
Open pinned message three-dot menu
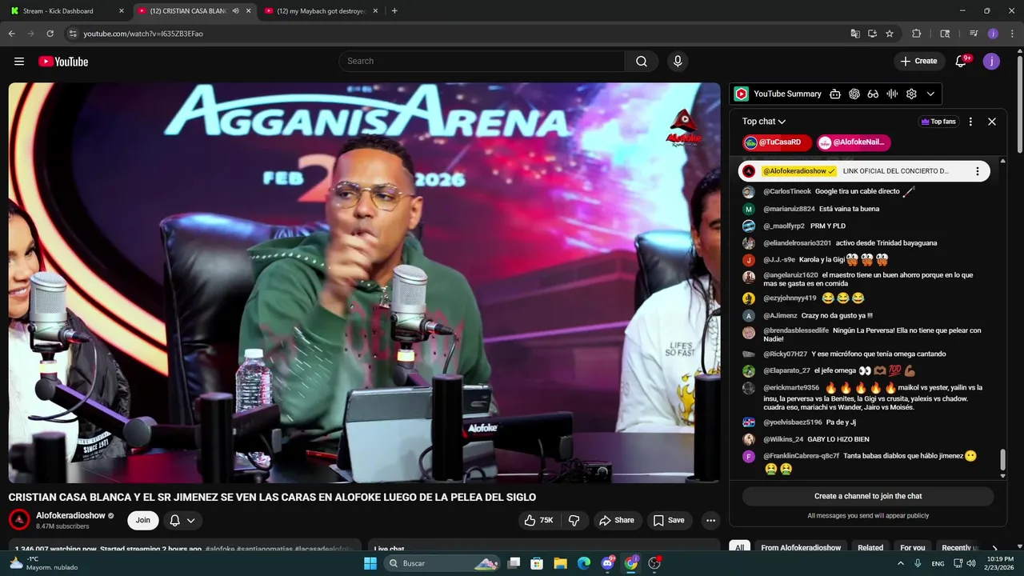(977, 171)
